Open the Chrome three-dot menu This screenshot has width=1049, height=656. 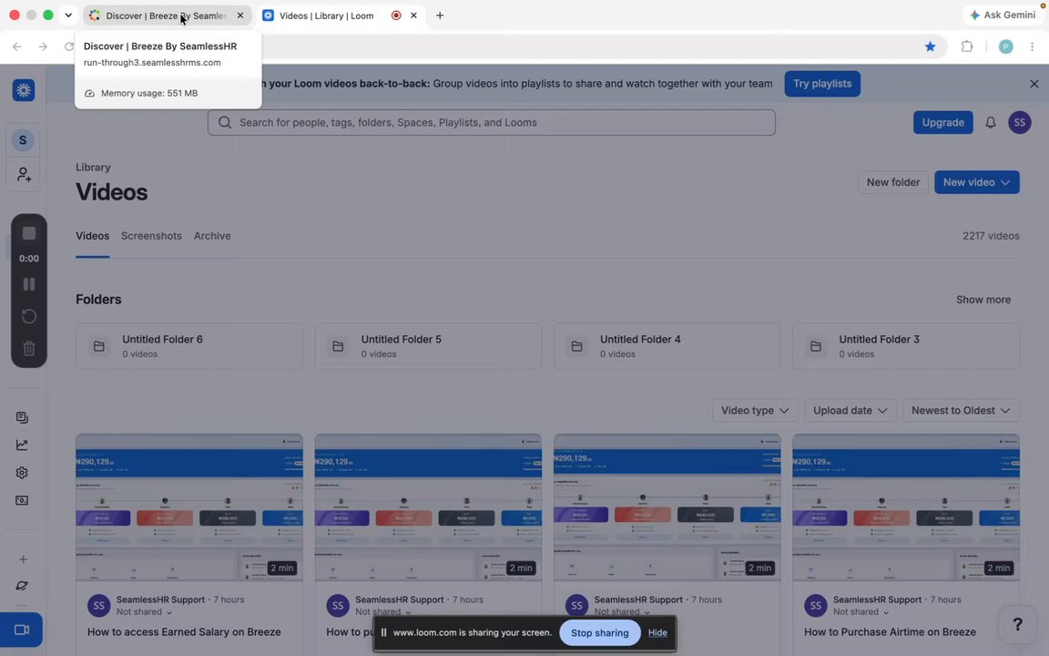click(x=1033, y=46)
